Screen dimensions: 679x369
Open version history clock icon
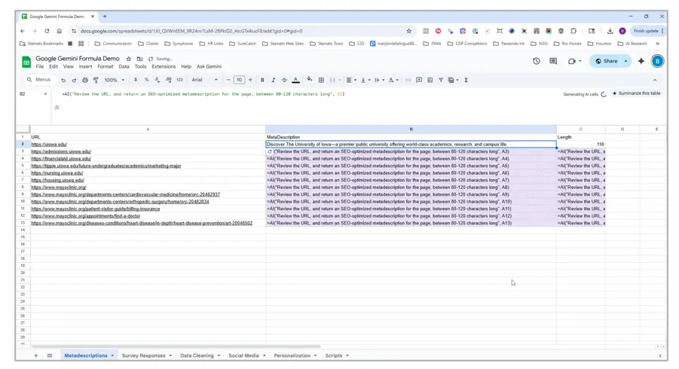pos(537,61)
